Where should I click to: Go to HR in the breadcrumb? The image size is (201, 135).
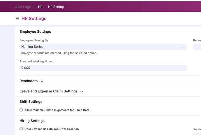[40, 7]
